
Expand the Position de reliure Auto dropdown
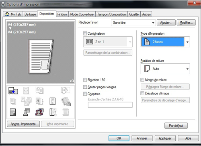coord(165,69)
